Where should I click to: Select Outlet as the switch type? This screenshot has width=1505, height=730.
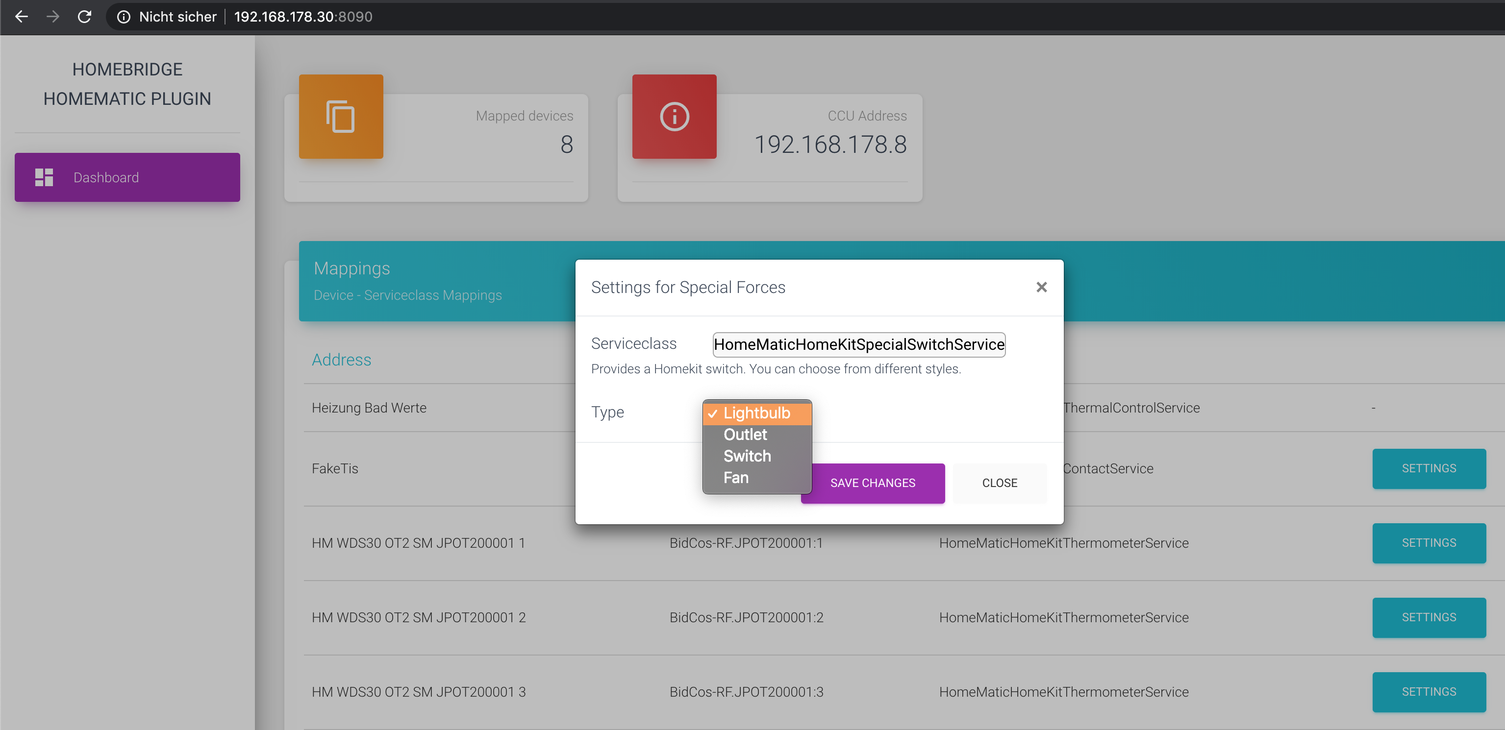745,435
